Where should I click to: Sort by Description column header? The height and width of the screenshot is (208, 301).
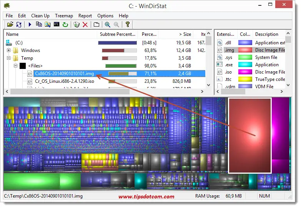click(x=269, y=34)
